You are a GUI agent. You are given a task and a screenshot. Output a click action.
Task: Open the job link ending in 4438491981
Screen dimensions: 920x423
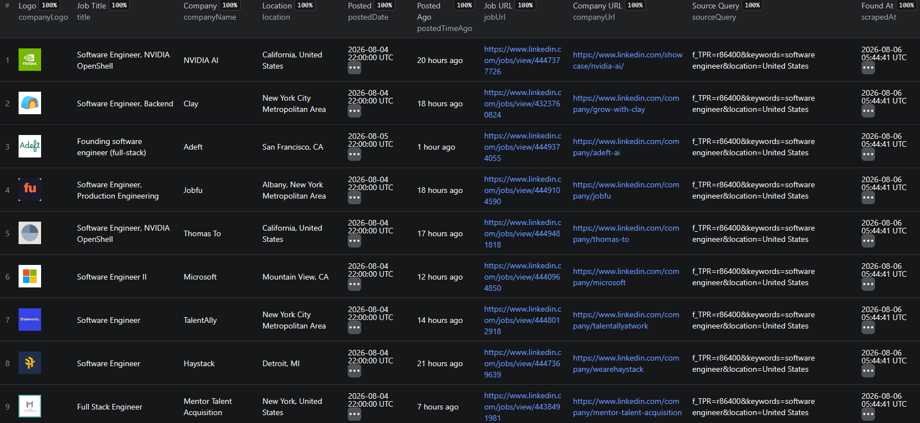pos(523,407)
